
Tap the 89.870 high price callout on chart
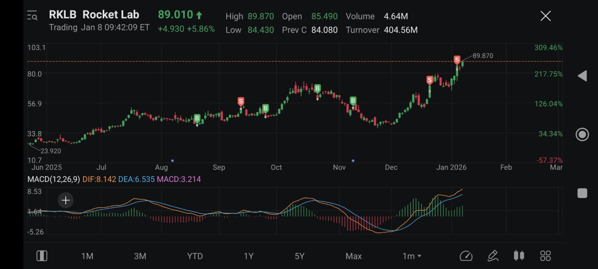(483, 56)
